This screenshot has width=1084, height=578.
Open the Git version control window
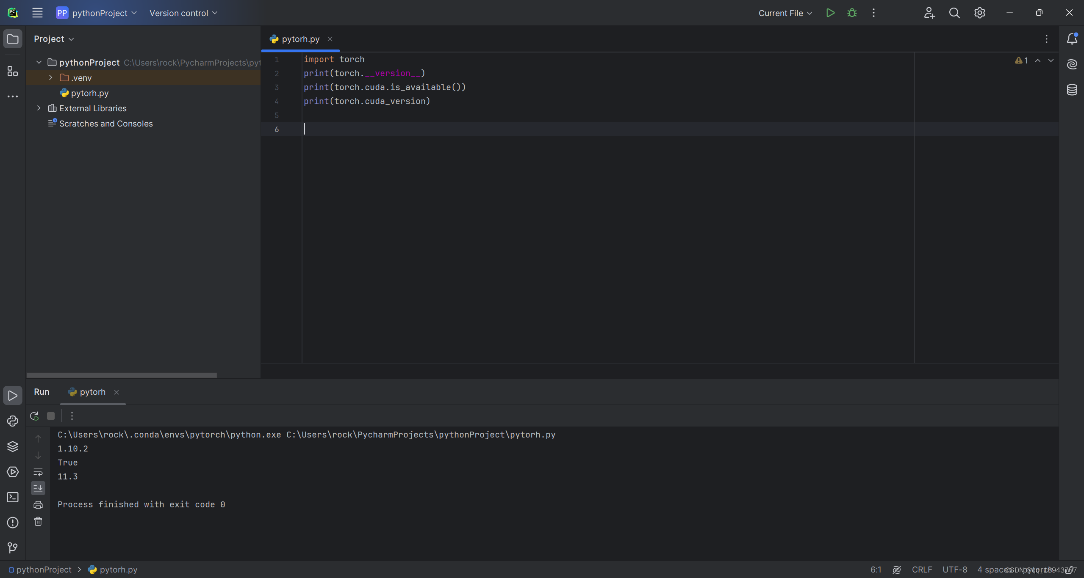(x=13, y=548)
